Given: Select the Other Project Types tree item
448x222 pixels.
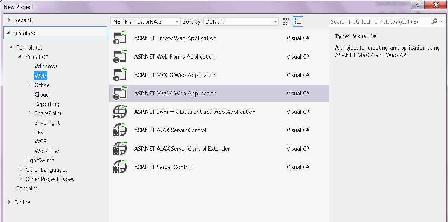Looking at the screenshot, I should tap(50, 179).
